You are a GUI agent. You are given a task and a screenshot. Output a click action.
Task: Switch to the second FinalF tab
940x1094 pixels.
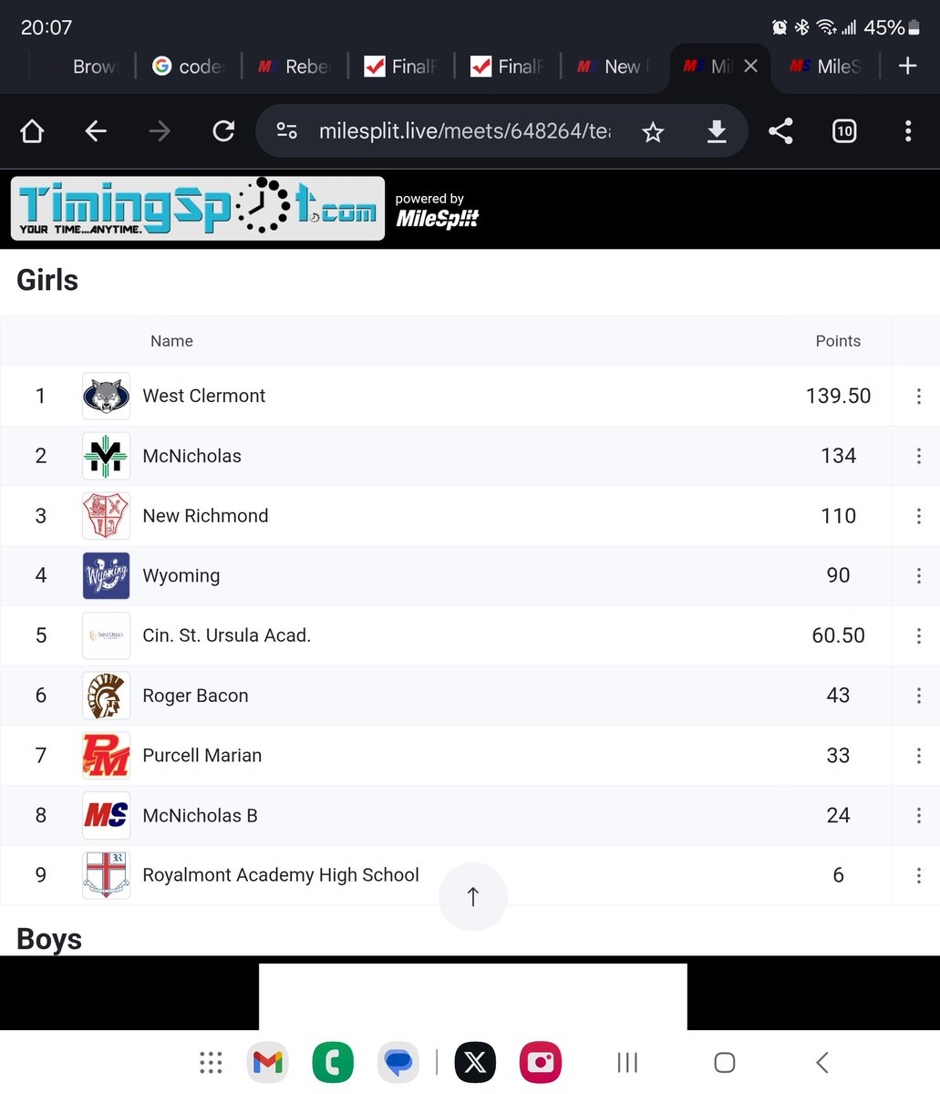point(508,66)
